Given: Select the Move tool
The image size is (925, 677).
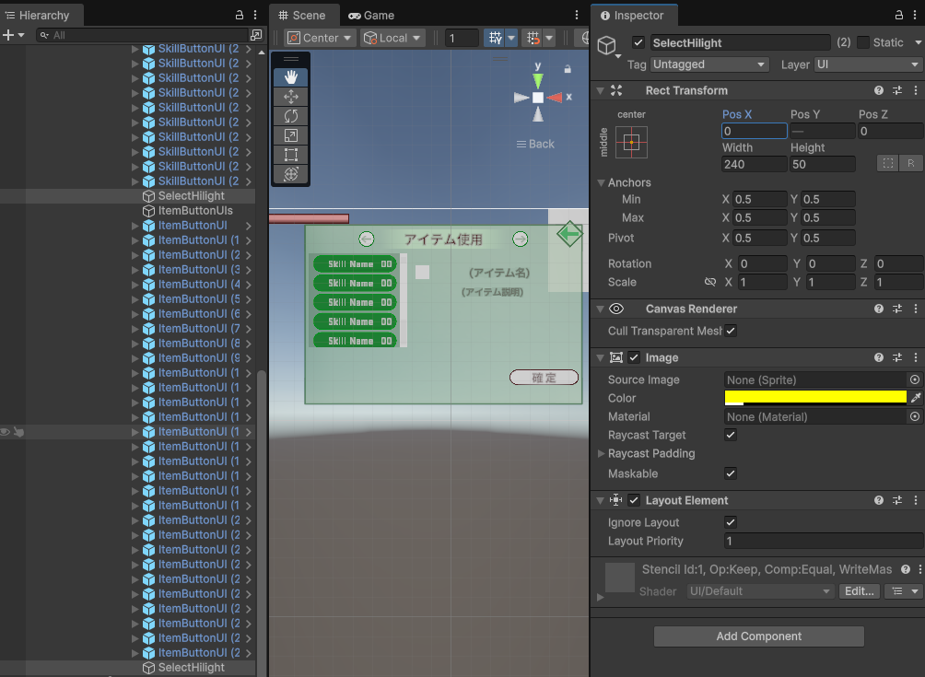Looking at the screenshot, I should (x=290, y=97).
